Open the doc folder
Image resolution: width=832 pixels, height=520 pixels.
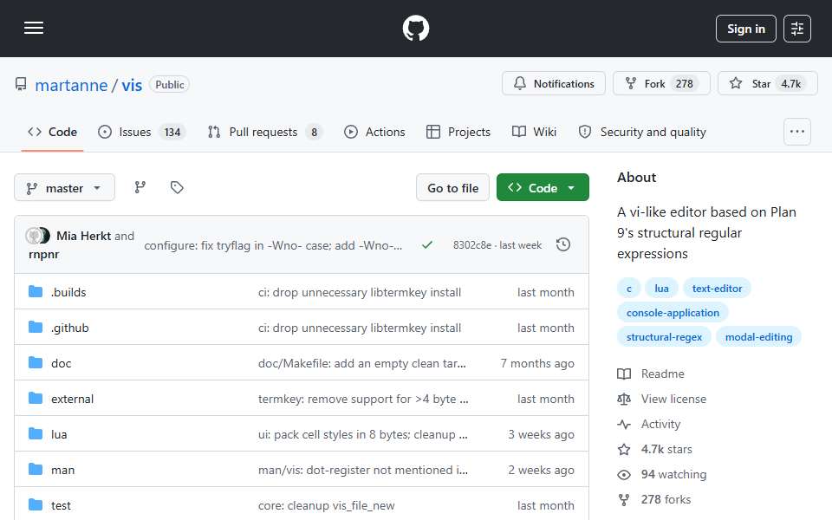tap(61, 363)
